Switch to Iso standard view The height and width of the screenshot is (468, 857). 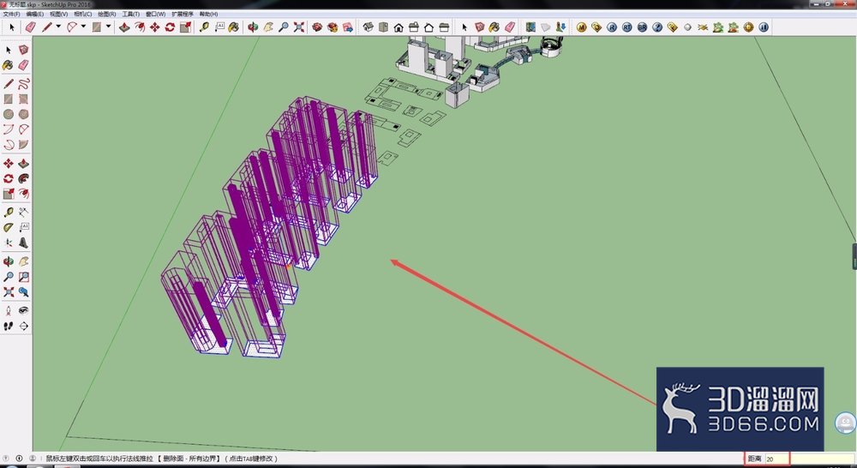(x=369, y=27)
